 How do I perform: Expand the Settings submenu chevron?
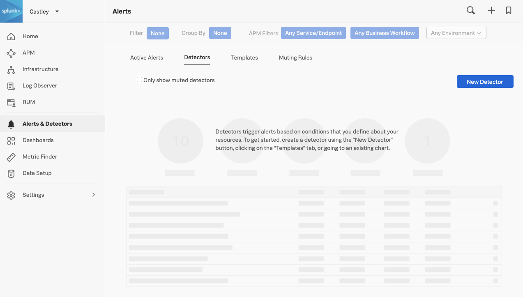pos(94,195)
